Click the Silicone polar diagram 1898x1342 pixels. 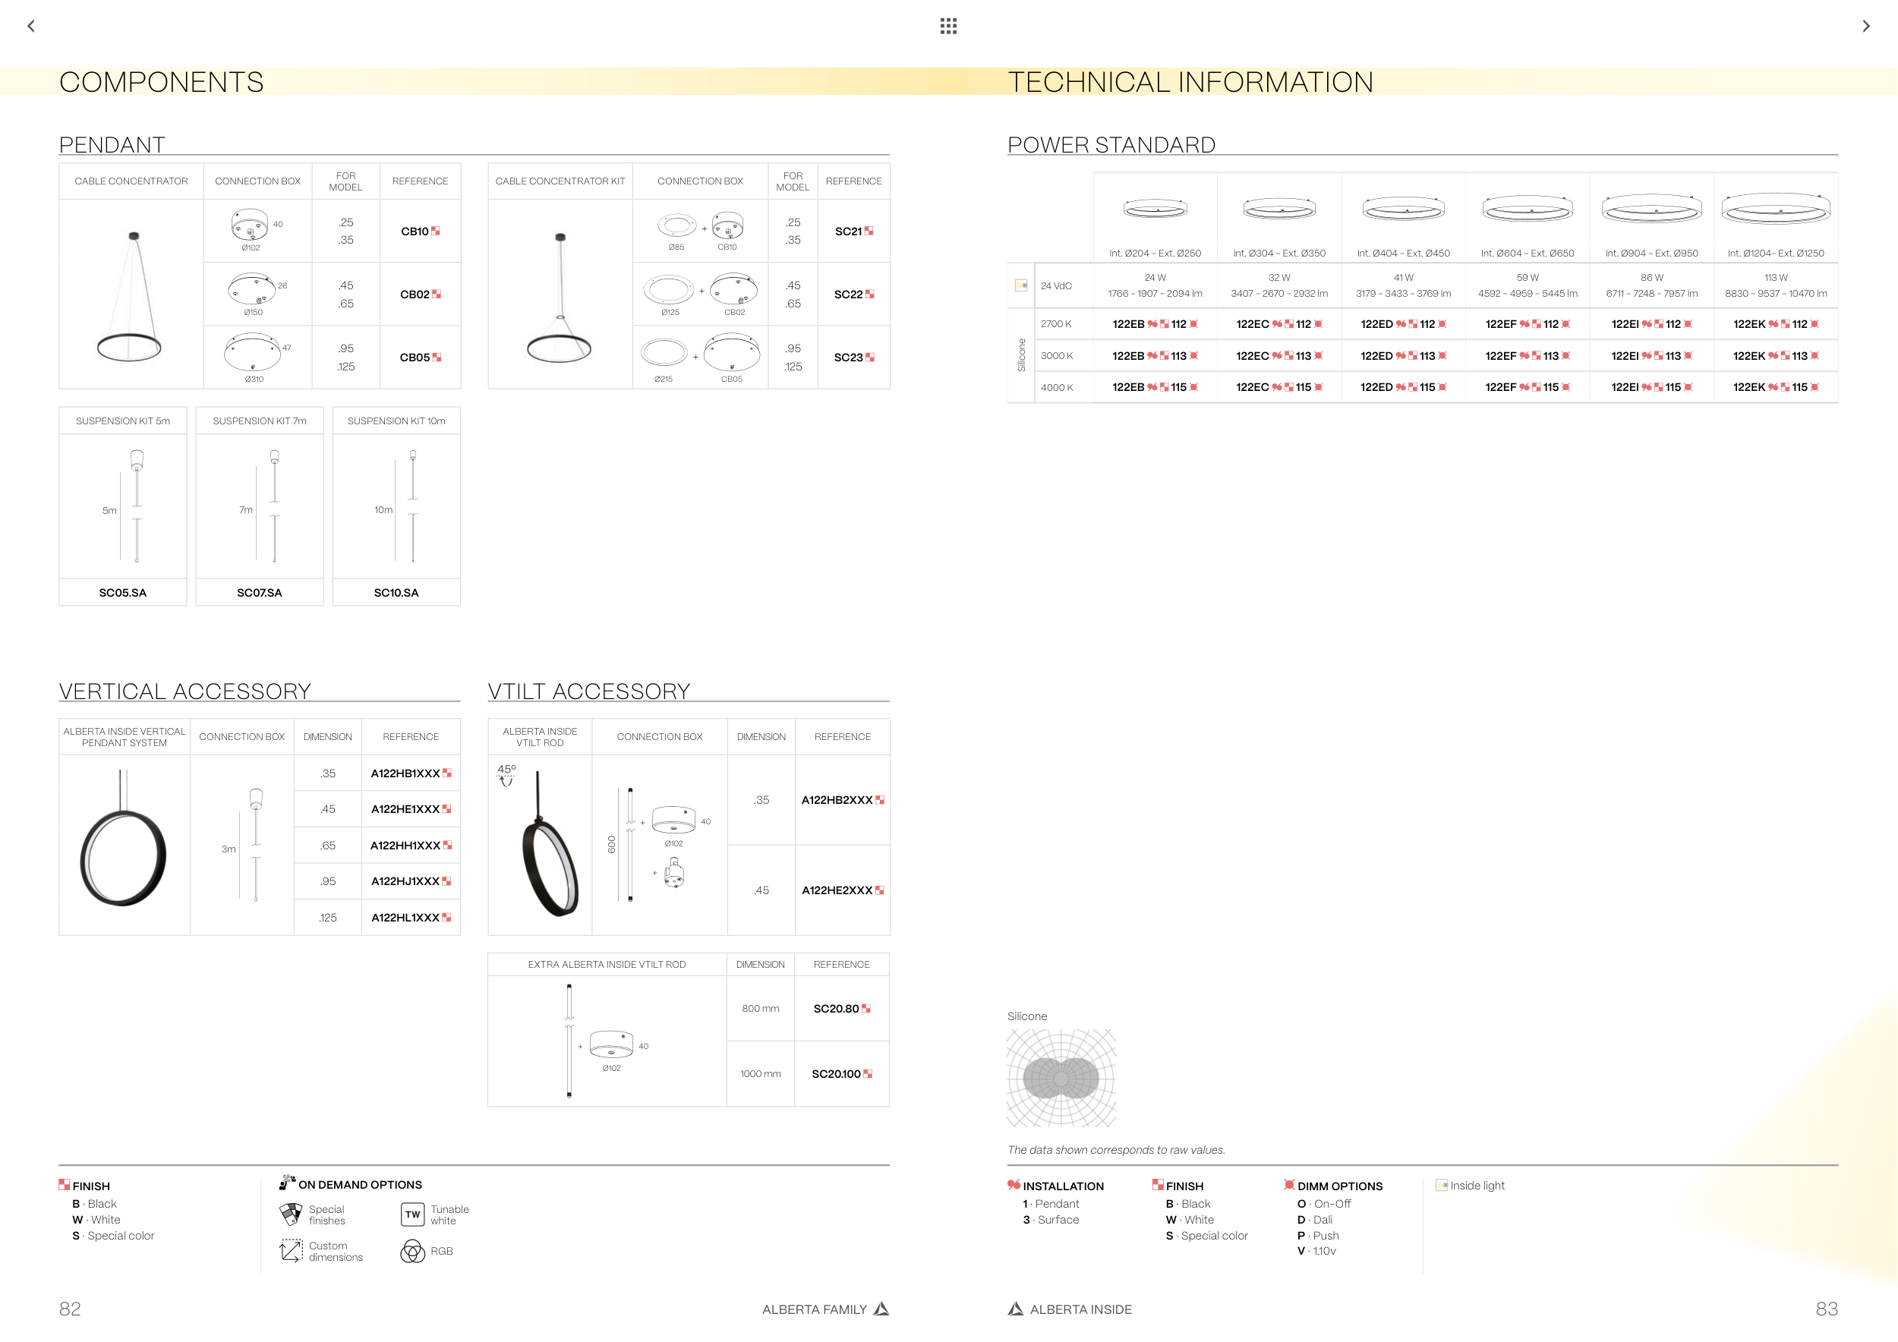tap(1061, 1078)
